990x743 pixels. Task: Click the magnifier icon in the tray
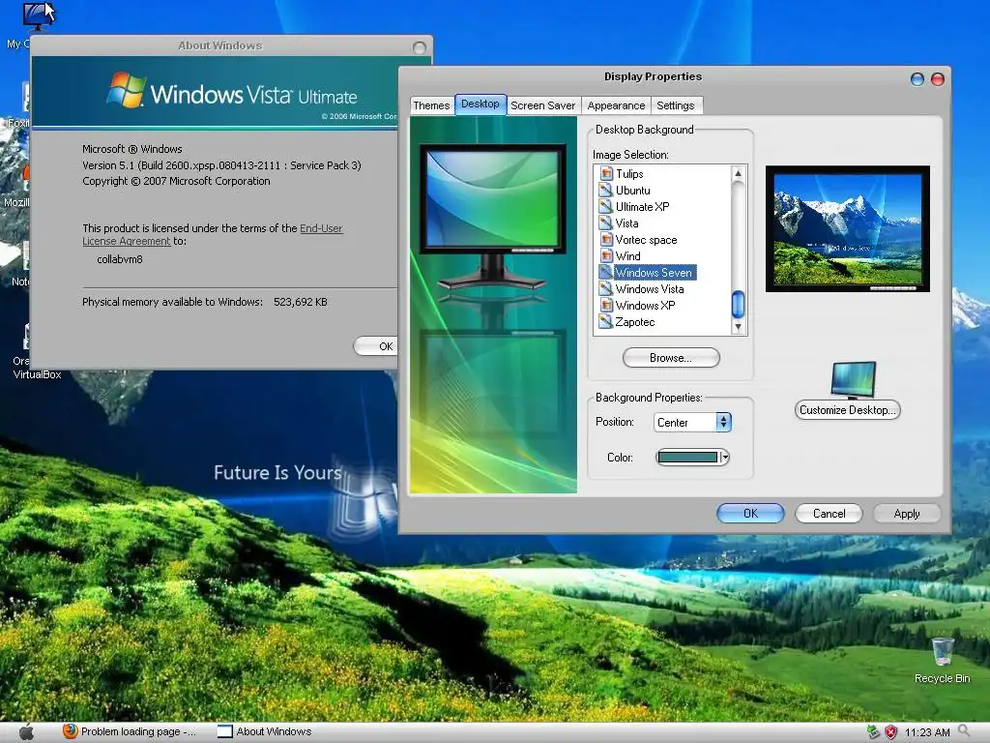pos(964,731)
